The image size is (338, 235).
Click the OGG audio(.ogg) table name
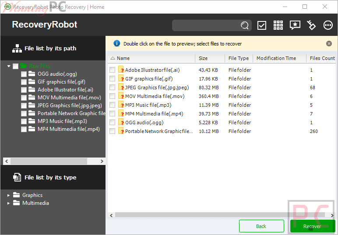(144, 123)
